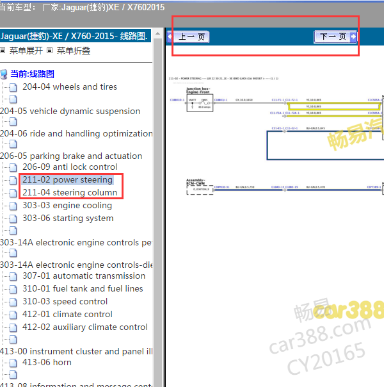
Task: Click document icon for 303-03 engine cooling
Action: coord(13,206)
